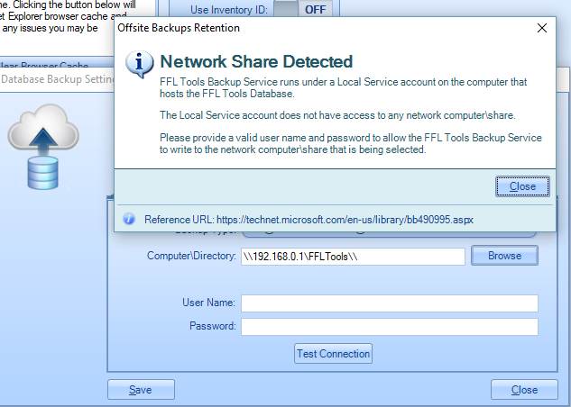The image size is (571, 407).
Task: Click the Database Backup Settings window title
Action: pos(54,79)
